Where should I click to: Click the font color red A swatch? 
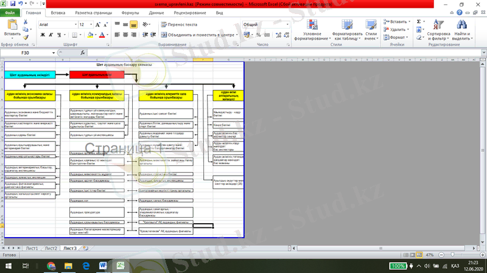click(102, 35)
